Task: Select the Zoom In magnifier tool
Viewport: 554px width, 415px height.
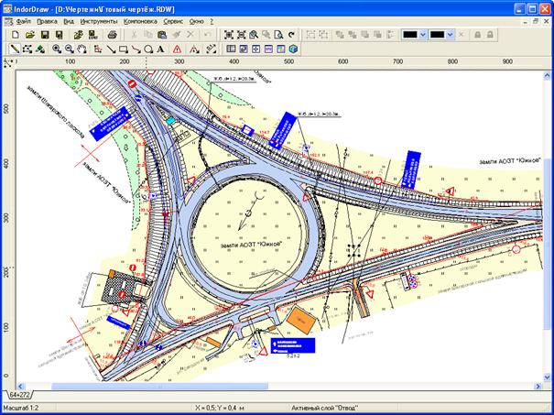Action: click(57, 49)
